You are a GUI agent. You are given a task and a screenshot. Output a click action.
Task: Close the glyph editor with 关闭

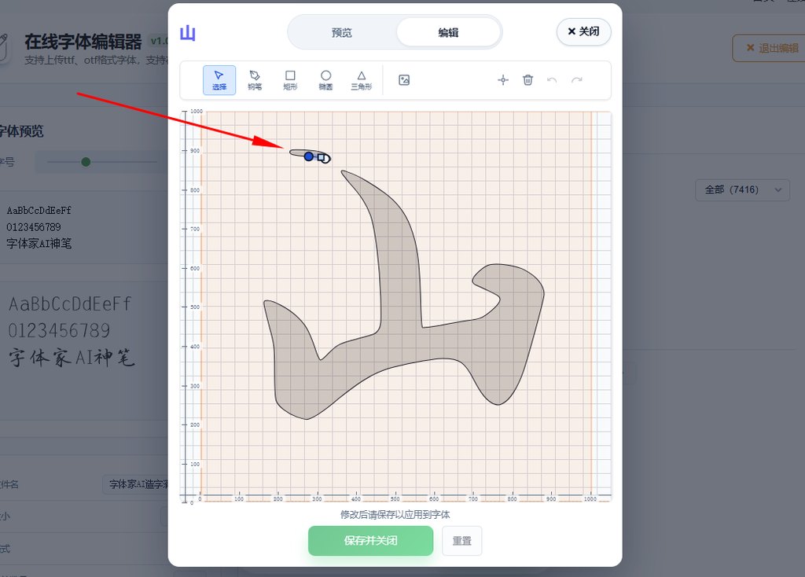(583, 31)
